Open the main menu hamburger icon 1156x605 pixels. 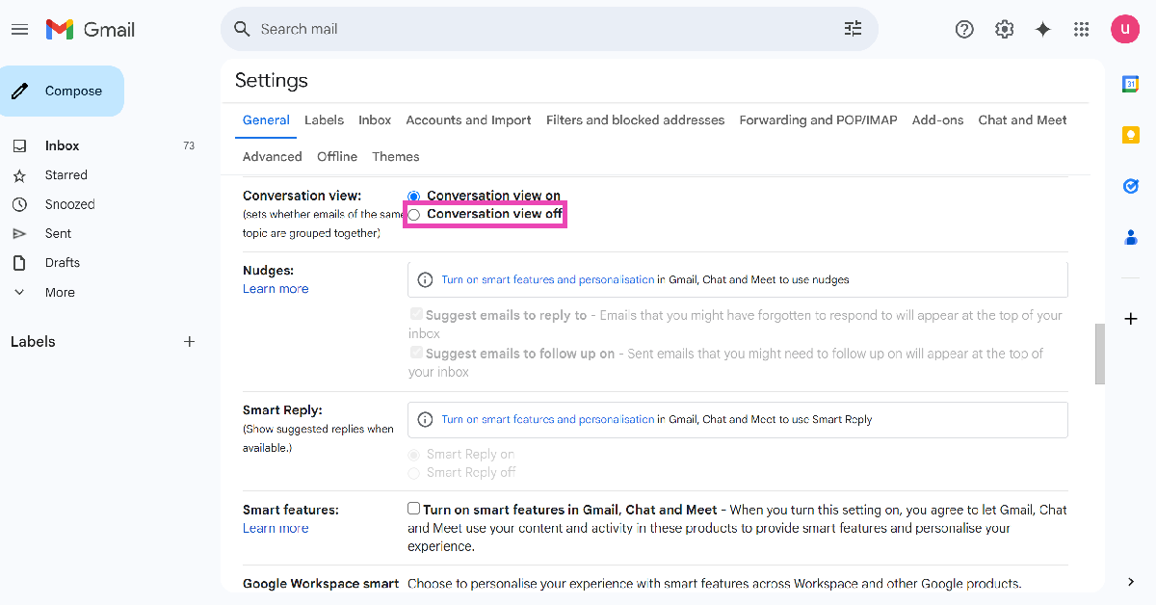click(19, 30)
